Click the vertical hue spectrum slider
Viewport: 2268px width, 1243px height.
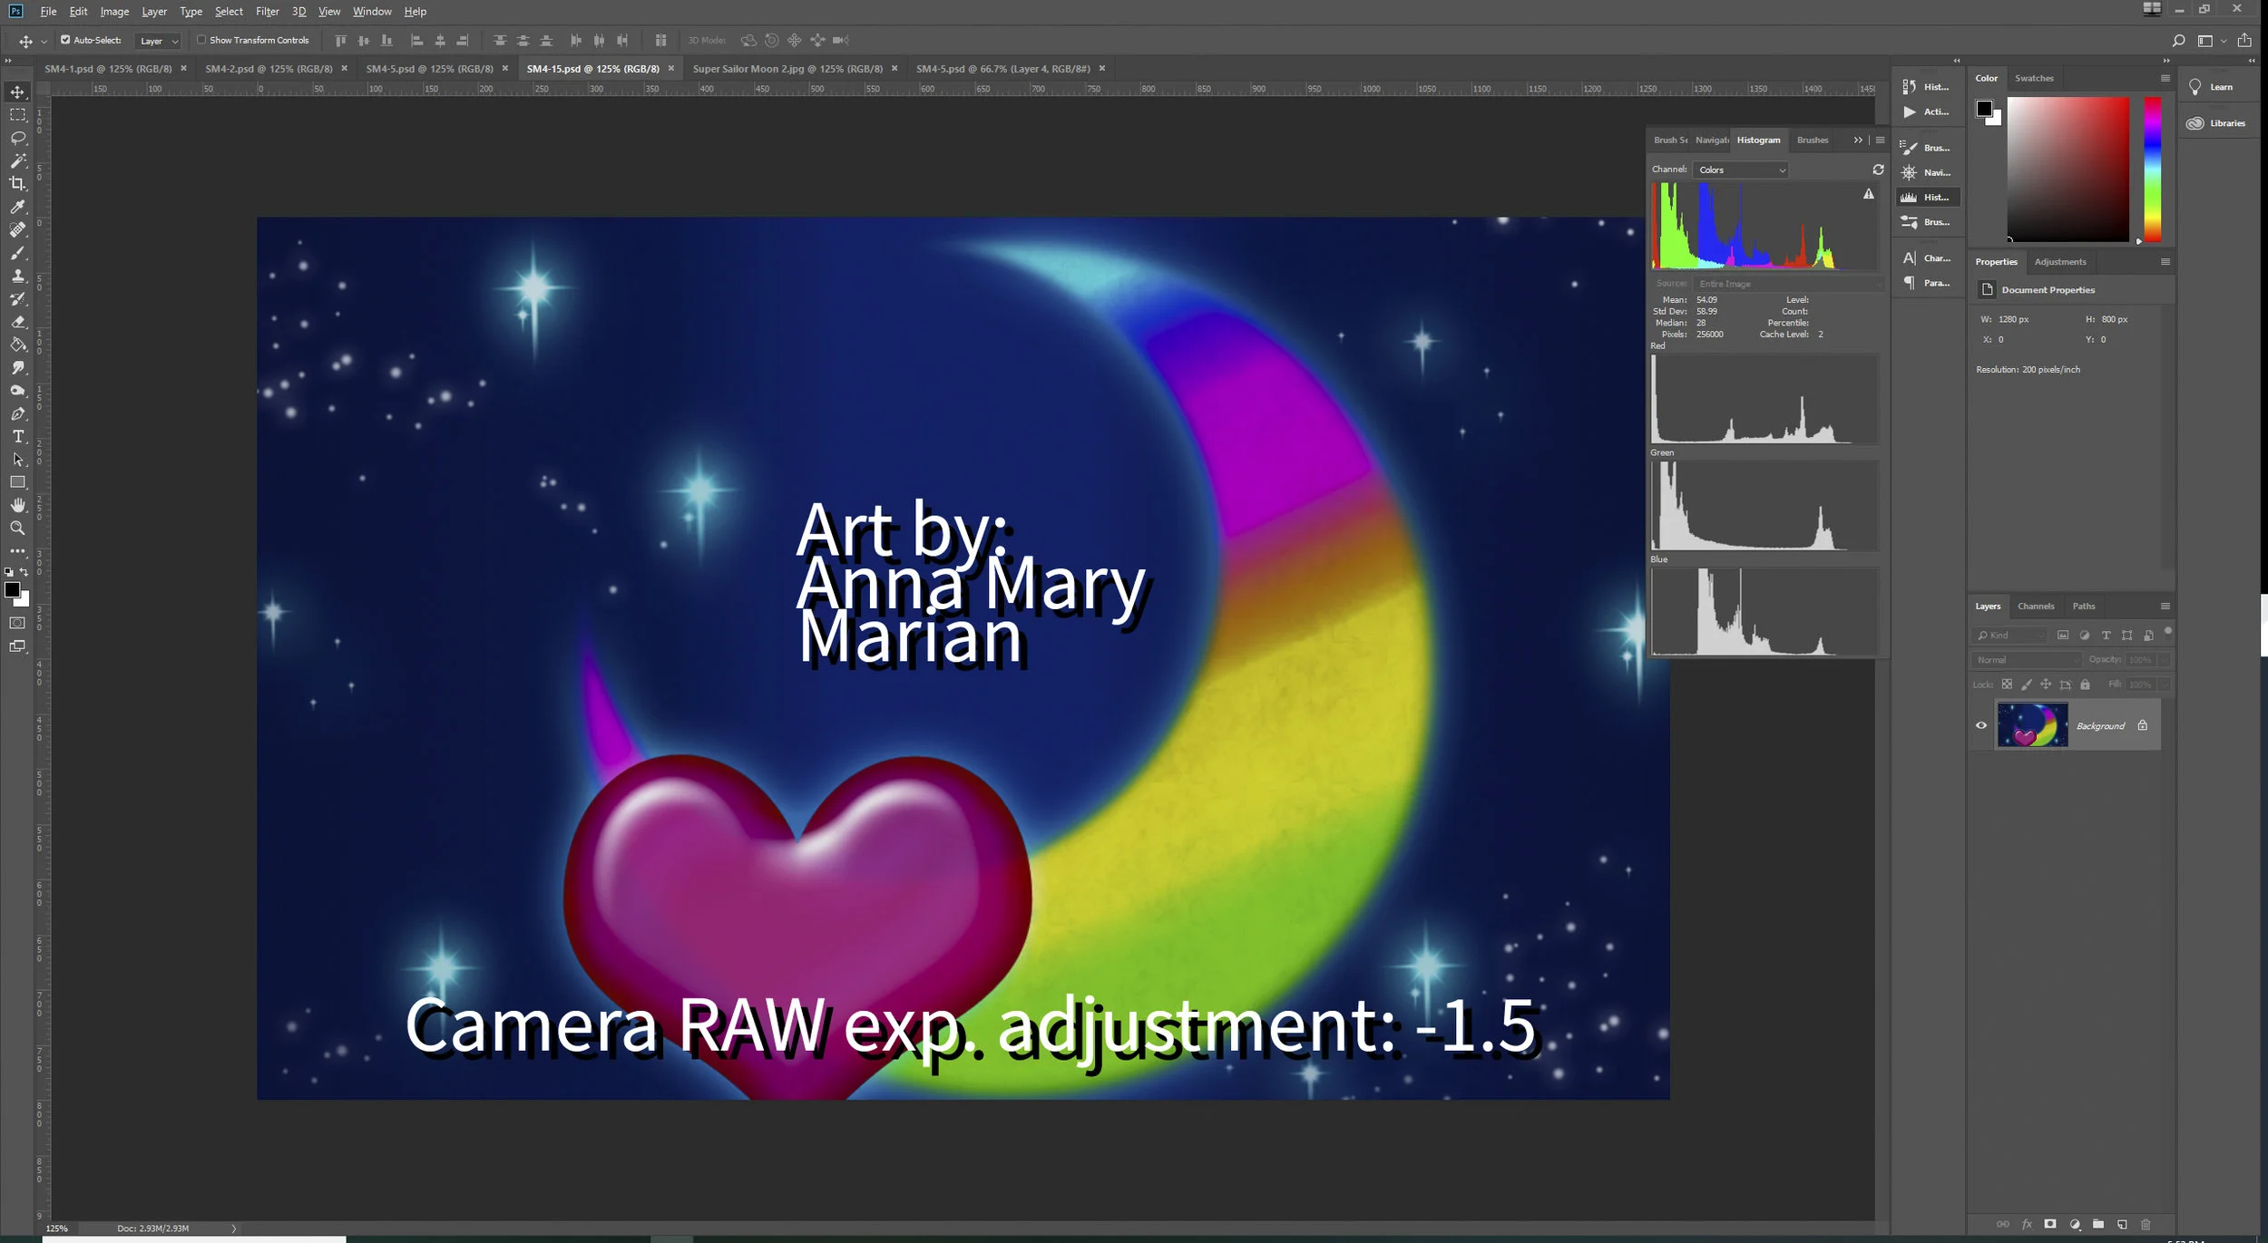pos(2152,169)
